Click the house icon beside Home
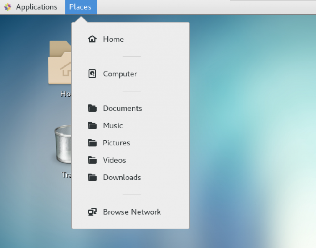This screenshot has height=248, width=316. (92, 39)
